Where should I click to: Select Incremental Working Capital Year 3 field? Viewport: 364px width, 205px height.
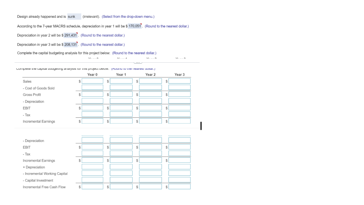[x=180, y=173]
